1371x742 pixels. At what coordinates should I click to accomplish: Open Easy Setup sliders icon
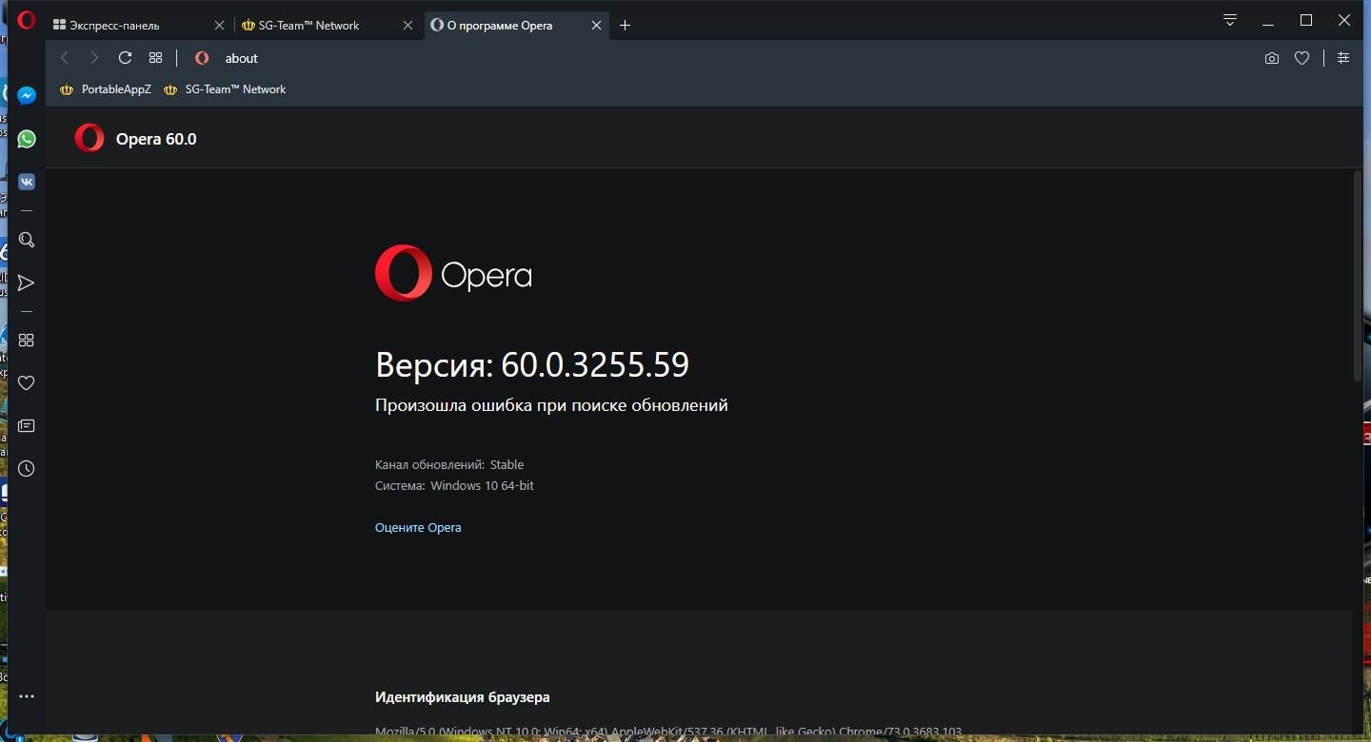point(1343,58)
